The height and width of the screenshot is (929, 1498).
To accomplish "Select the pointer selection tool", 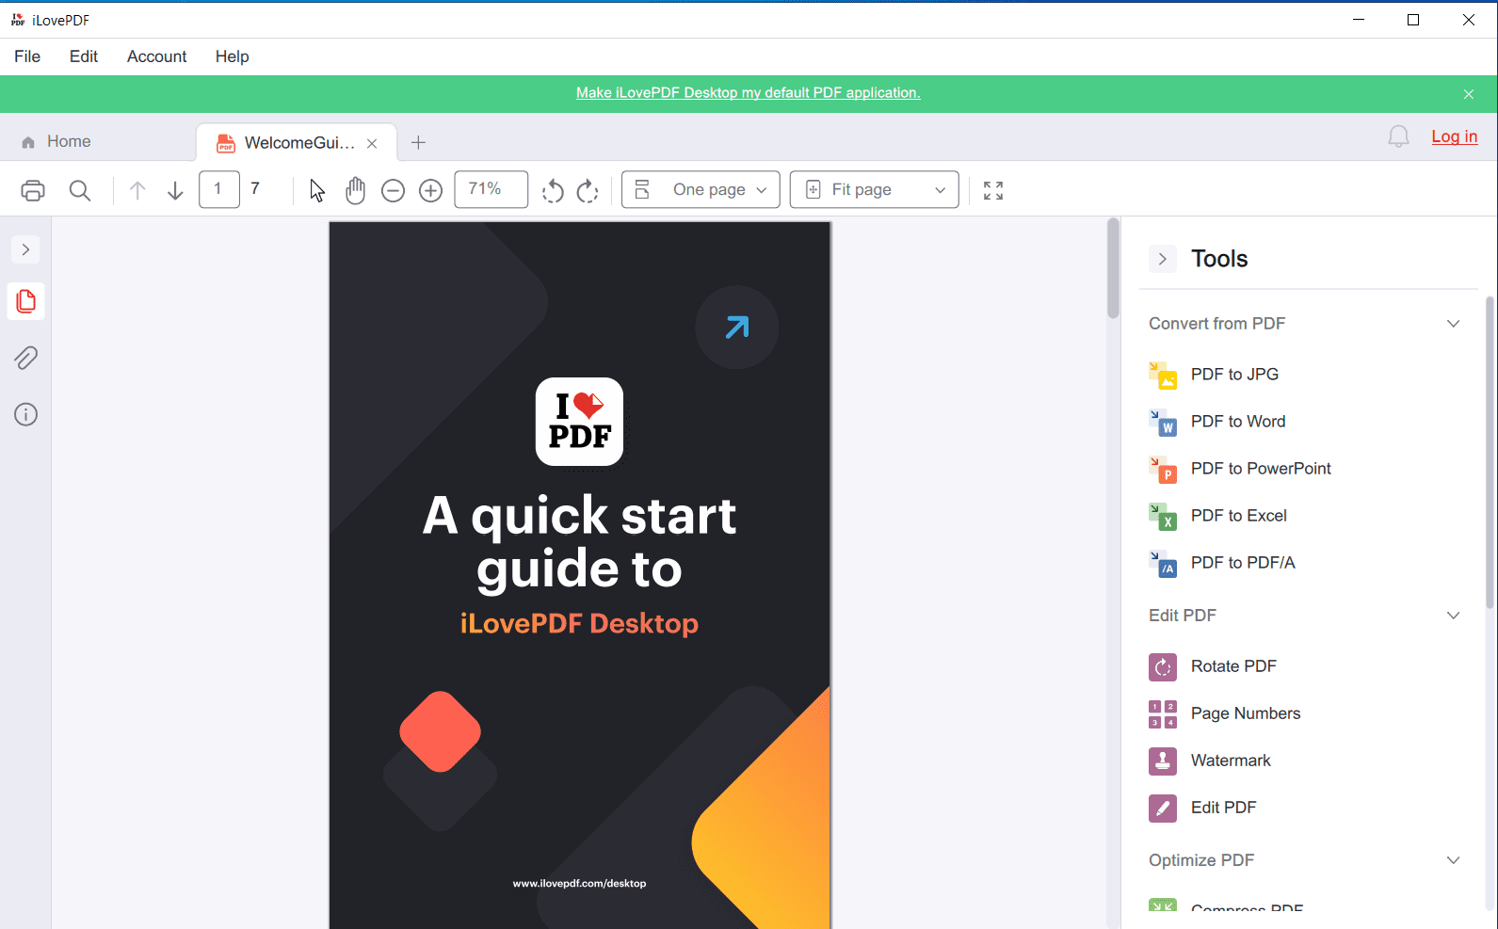I will pos(317,191).
